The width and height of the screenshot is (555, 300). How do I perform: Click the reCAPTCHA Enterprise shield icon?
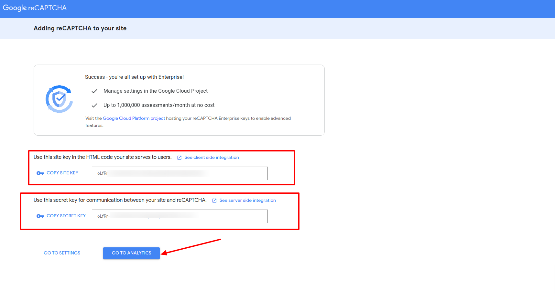coord(59,99)
